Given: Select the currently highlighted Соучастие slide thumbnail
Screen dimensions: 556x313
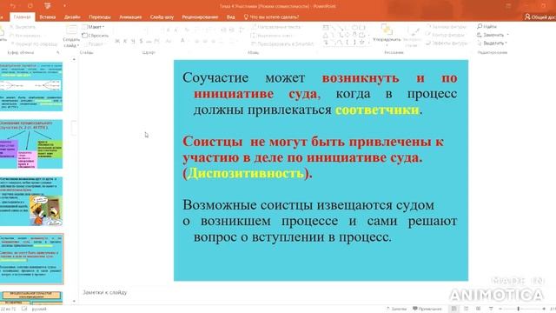Looking at the screenshot, I should (x=31, y=259).
